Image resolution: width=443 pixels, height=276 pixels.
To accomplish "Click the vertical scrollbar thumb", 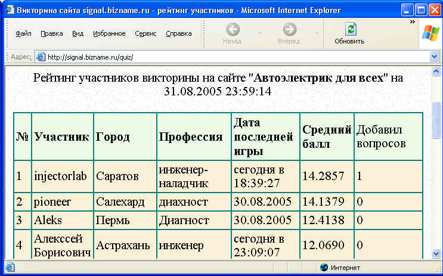I will pyautogui.click(x=436, y=120).
